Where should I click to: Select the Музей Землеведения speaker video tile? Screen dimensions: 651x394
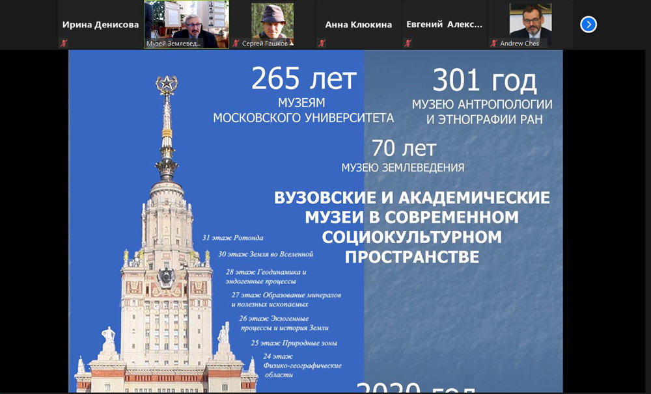(186, 23)
